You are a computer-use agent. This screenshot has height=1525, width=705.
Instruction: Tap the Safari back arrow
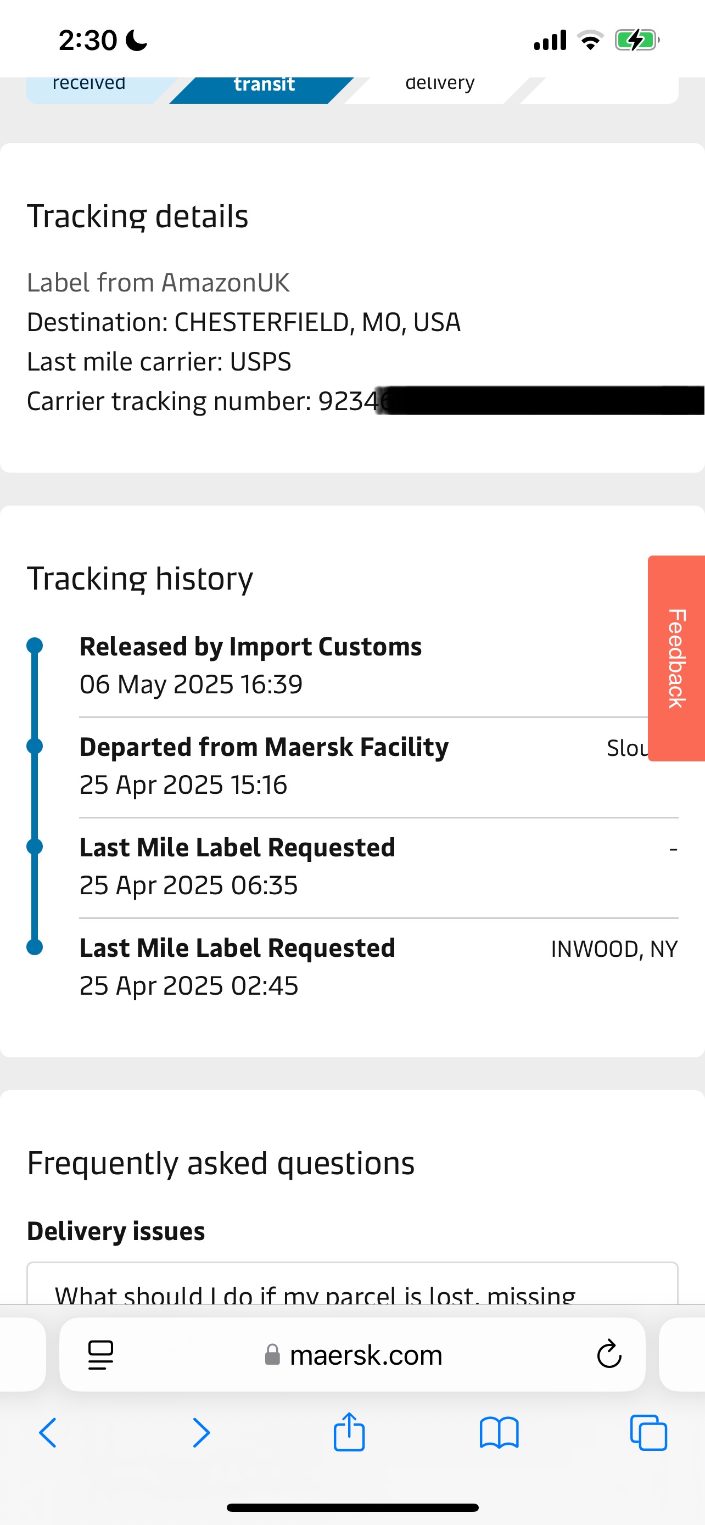(48, 1433)
